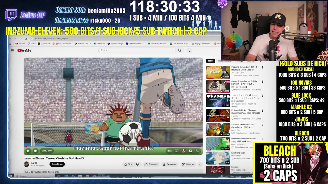Start voice search microphone
This screenshot has width=328, height=184.
tap(189, 50)
